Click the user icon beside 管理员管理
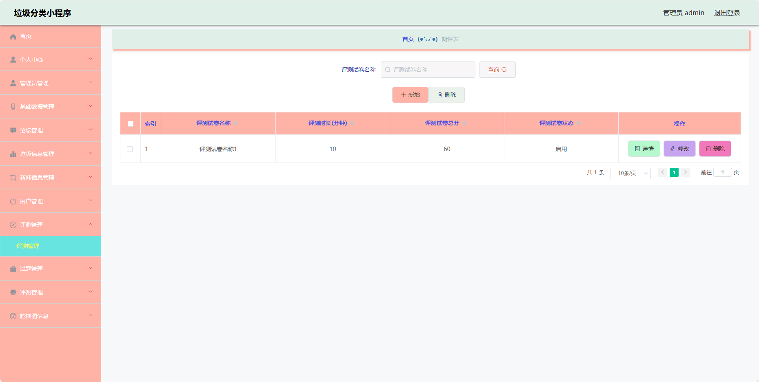Viewport: 759px width, 382px height. 13,83
